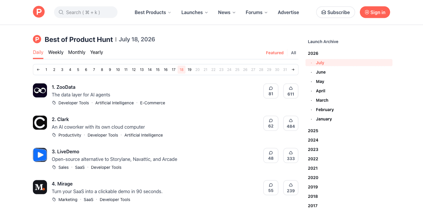Open Mirage comments showing 55
This screenshot has width=423, height=211.
coord(271,188)
